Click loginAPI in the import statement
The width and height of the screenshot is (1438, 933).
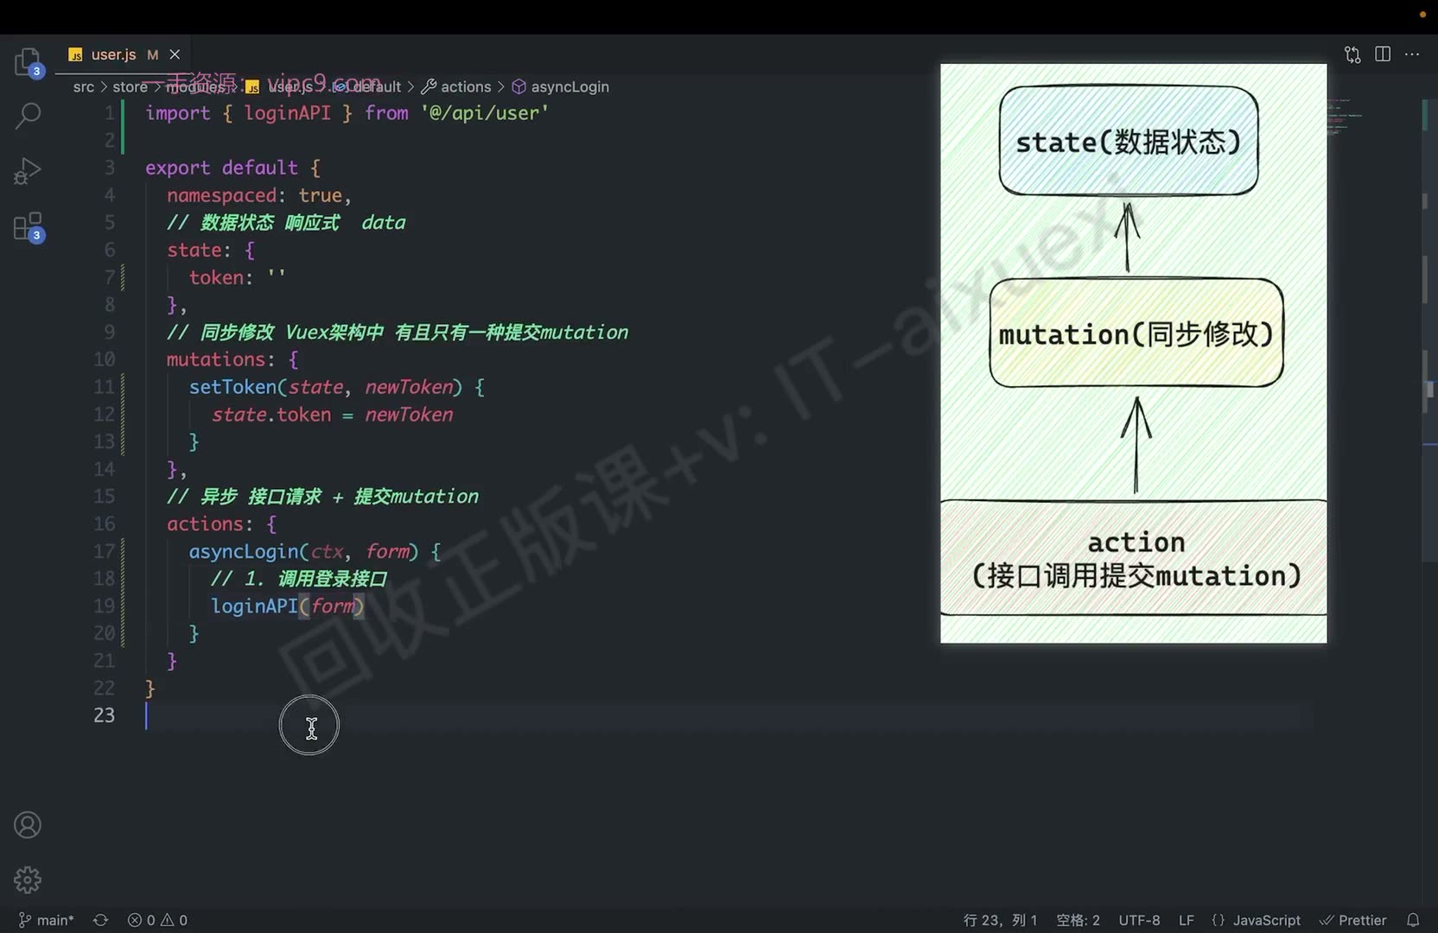coord(287,113)
